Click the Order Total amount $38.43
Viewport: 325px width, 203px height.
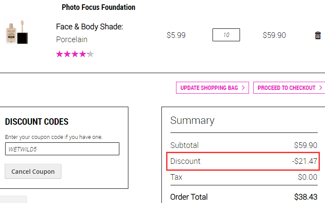pyautogui.click(x=306, y=197)
